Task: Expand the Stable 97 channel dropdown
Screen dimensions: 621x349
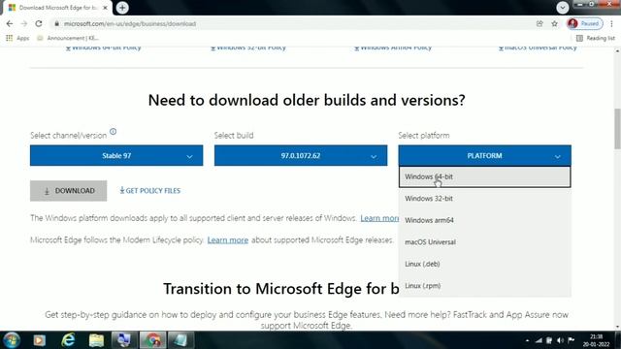Action: click(116, 155)
